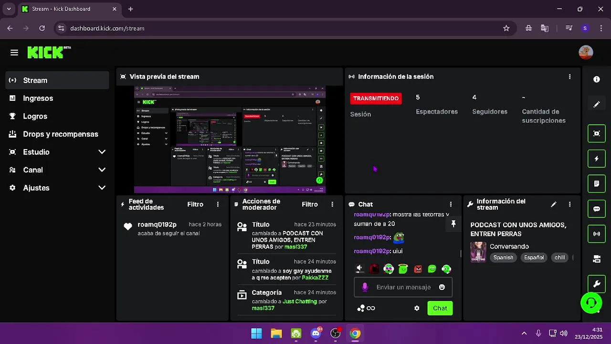Open chat settings gear icon
The width and height of the screenshot is (611, 344).
pyautogui.click(x=417, y=308)
